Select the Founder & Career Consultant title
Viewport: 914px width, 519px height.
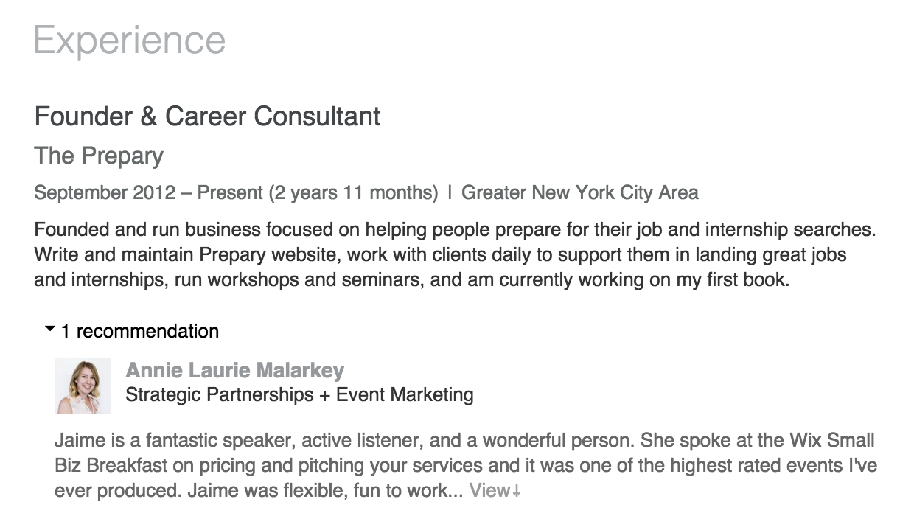click(207, 116)
